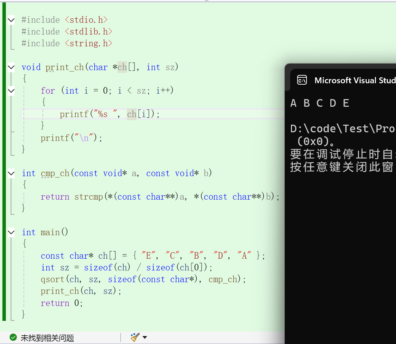Click the green checkmark status icon

[x=13, y=337]
